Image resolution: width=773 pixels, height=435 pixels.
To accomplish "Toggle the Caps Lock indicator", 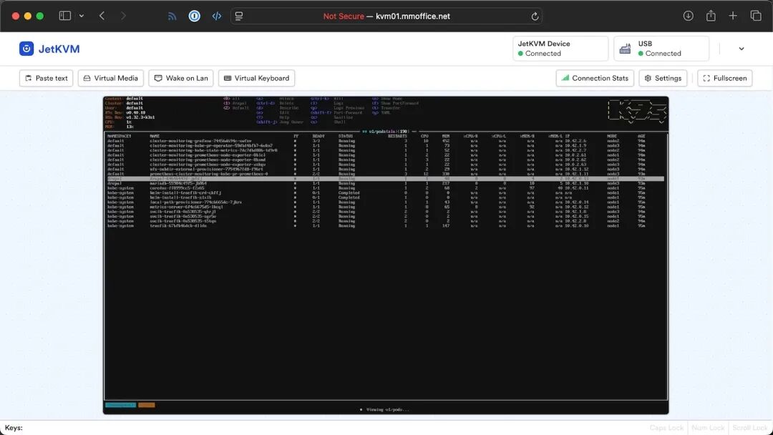I will coord(666,427).
